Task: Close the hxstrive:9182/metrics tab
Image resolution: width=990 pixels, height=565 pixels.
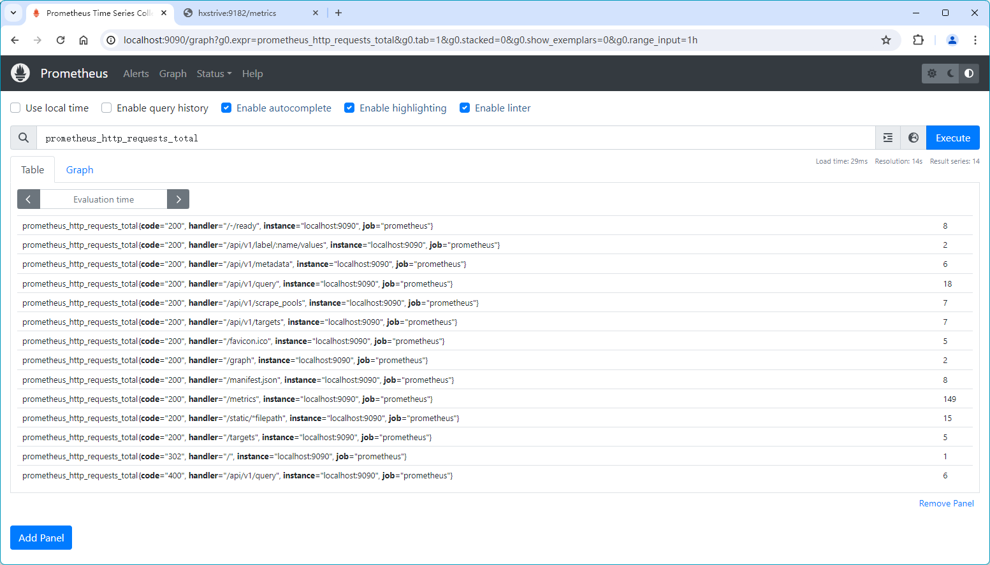Action: 316,13
